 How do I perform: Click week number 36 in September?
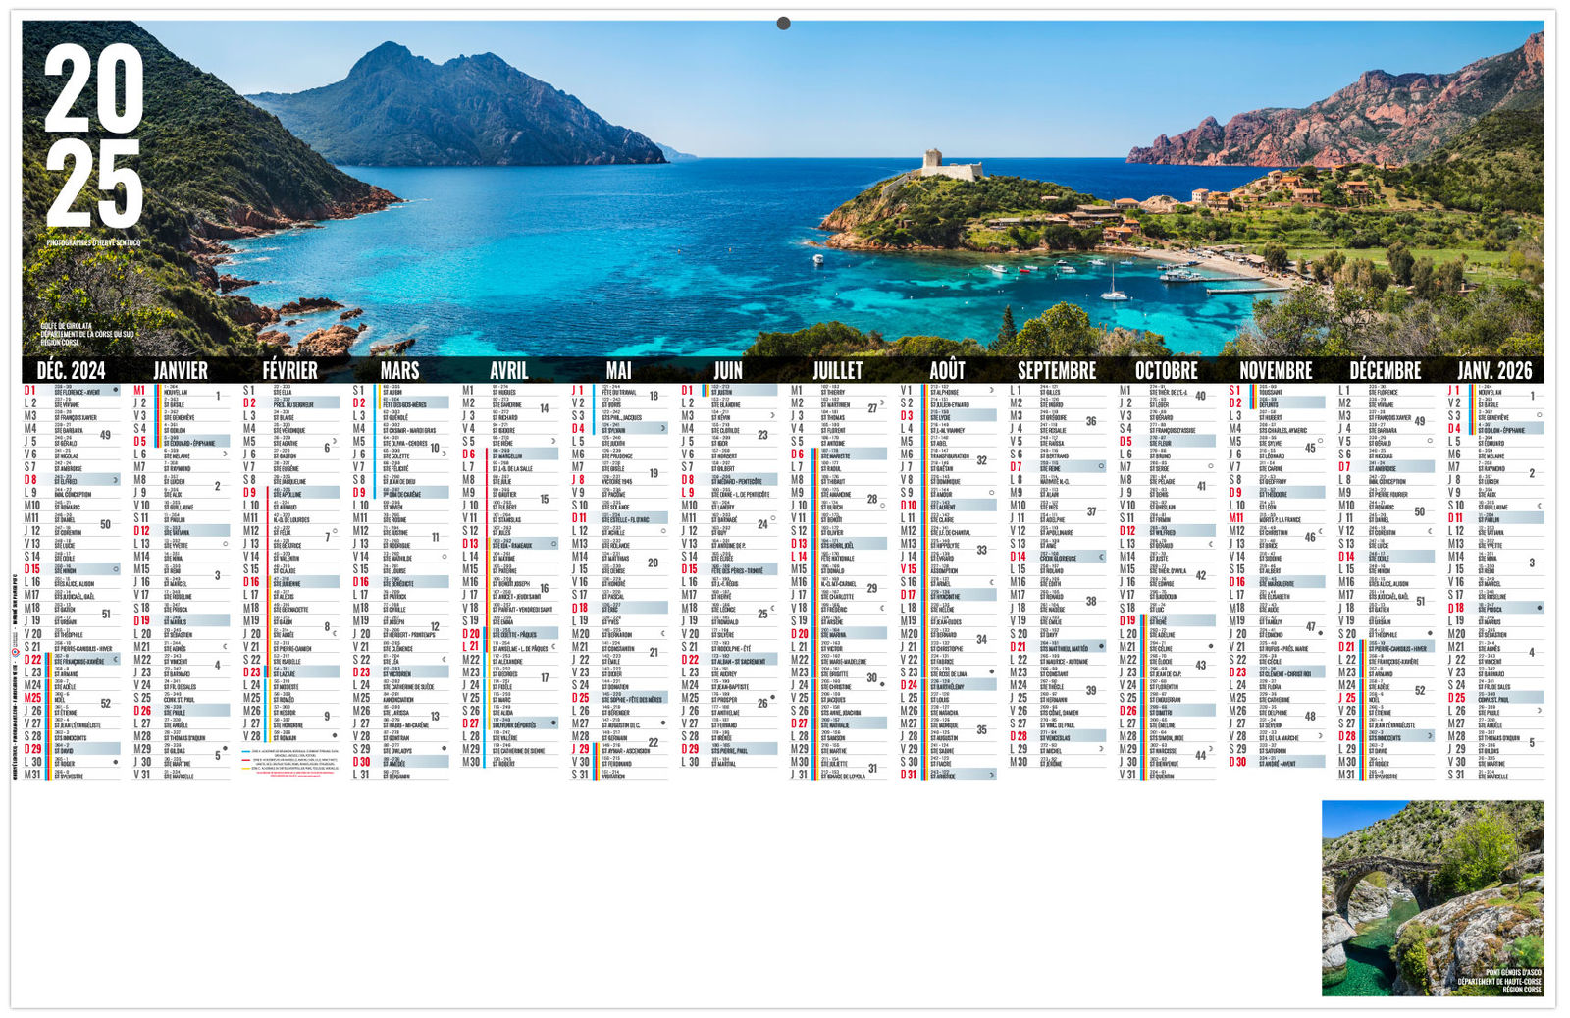(1090, 422)
